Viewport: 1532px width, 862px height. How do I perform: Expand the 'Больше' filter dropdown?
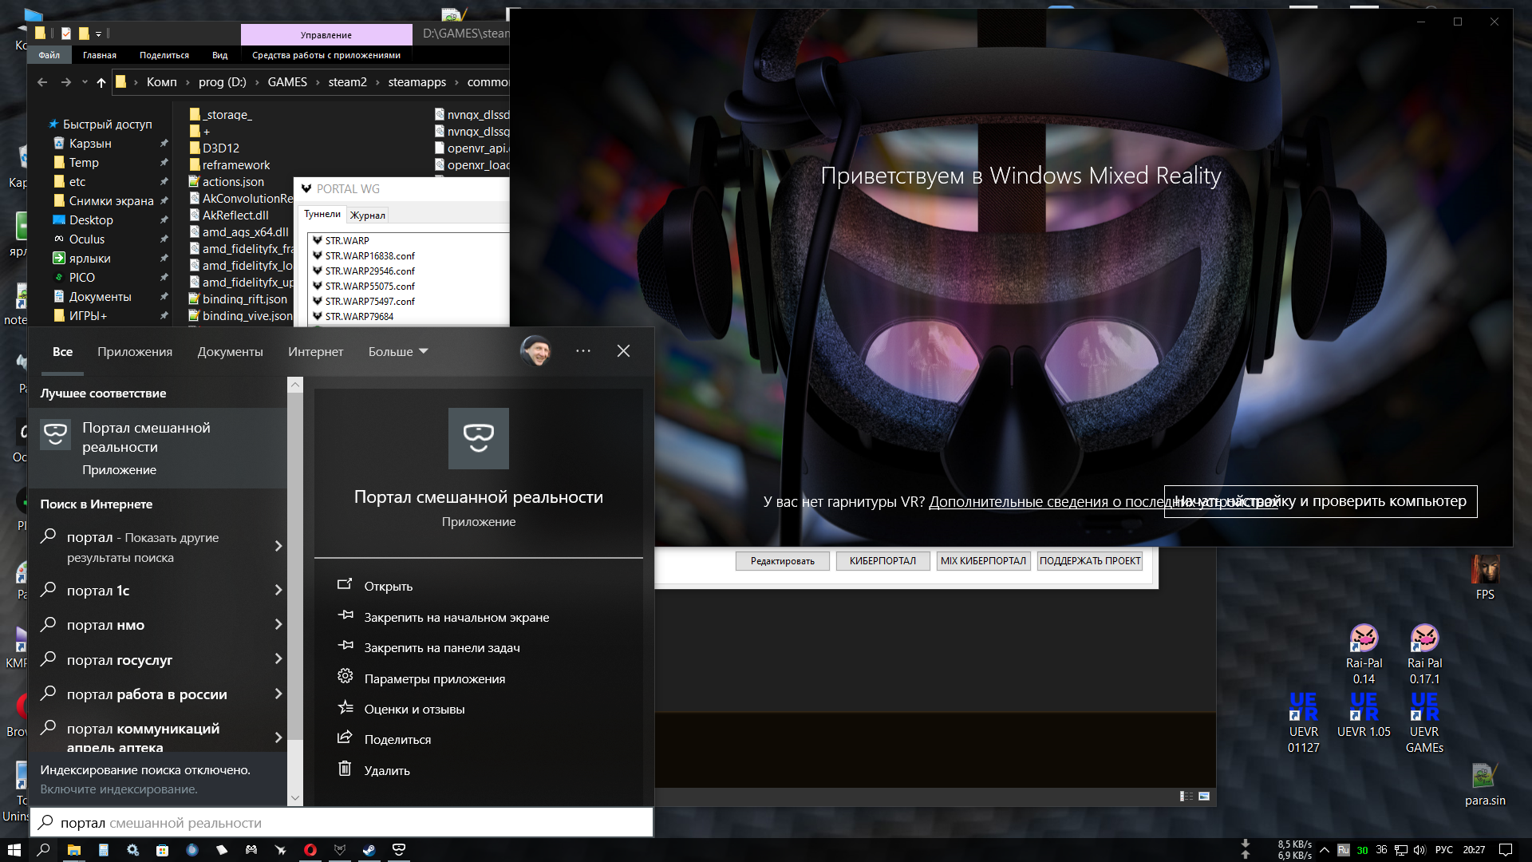(x=397, y=352)
